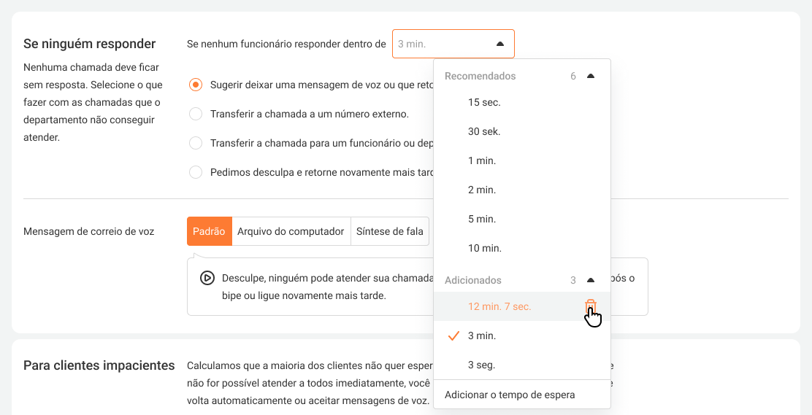Select the 3 seg. added option
Image resolution: width=812 pixels, height=415 pixels.
coord(481,365)
